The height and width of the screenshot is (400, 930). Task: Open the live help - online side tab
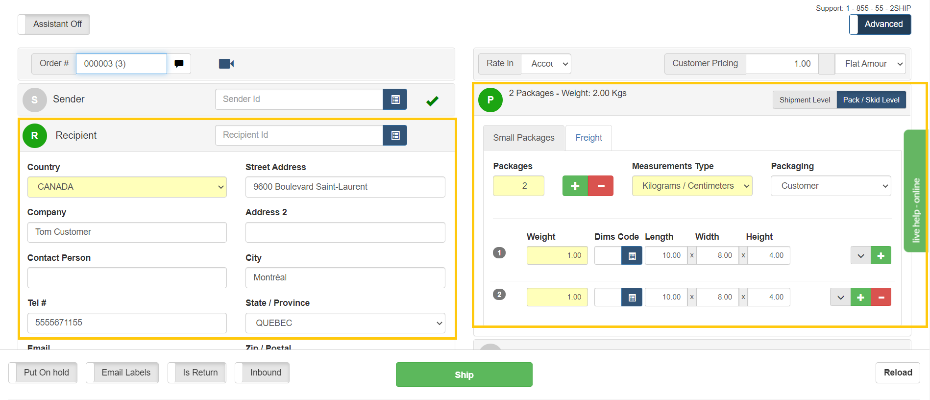tap(915, 191)
